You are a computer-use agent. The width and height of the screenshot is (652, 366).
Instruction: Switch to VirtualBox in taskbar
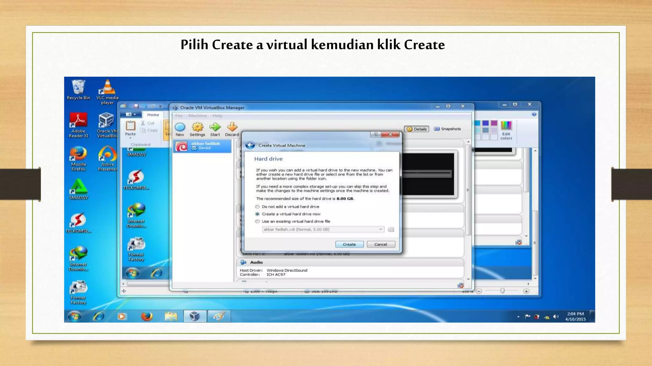click(195, 316)
